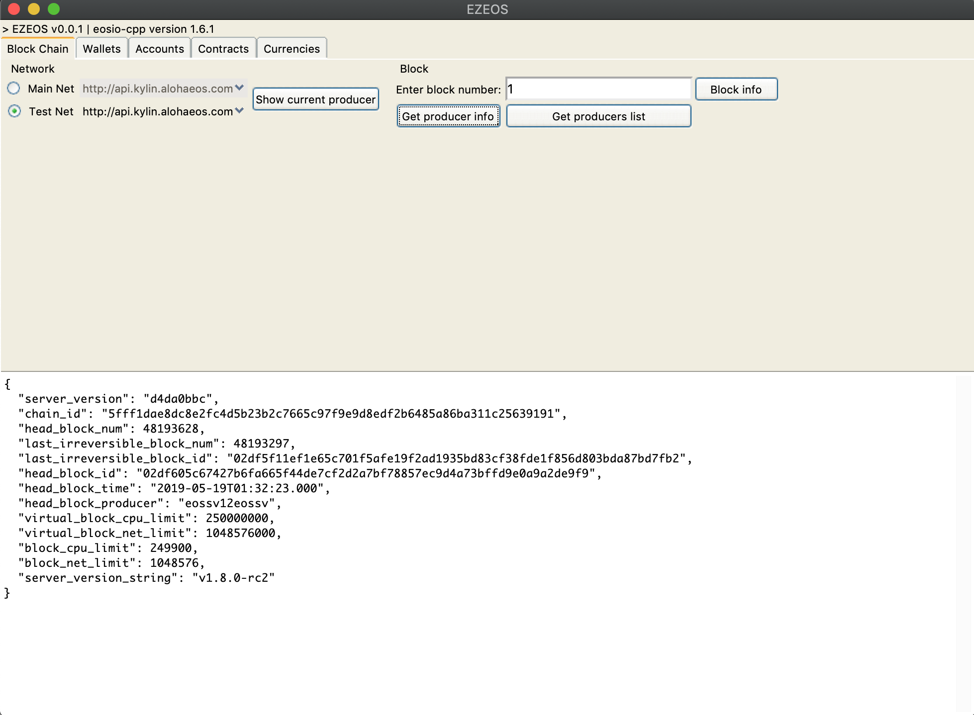Select the Main Net radio button
This screenshot has width=974, height=715.
pos(14,89)
